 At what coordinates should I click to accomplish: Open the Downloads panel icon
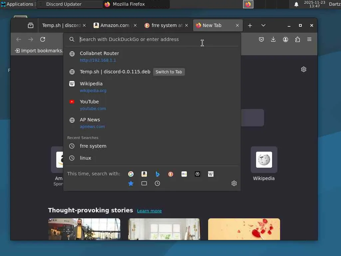pyautogui.click(x=273, y=39)
